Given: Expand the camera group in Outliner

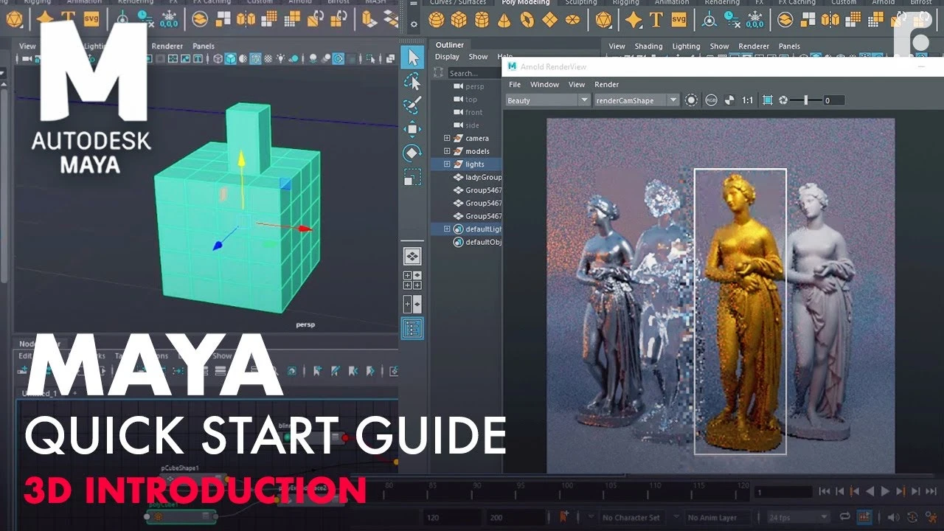Looking at the screenshot, I should (447, 139).
